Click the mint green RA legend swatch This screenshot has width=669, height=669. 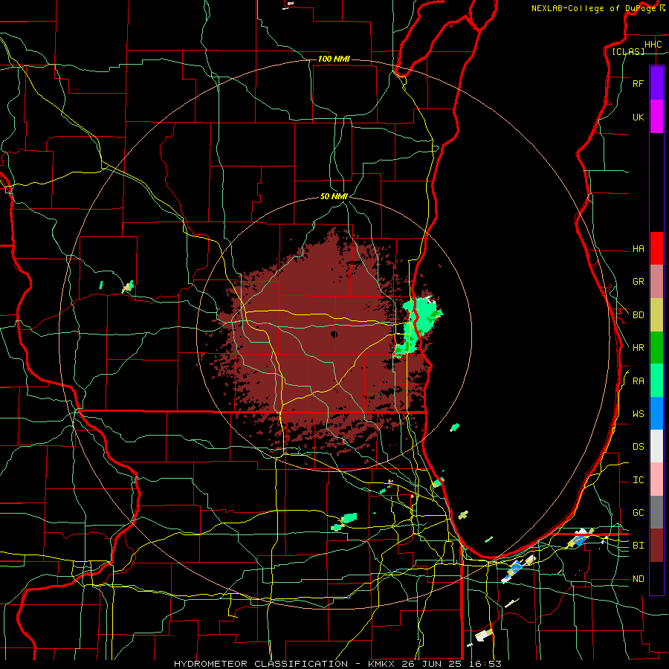tap(656, 381)
